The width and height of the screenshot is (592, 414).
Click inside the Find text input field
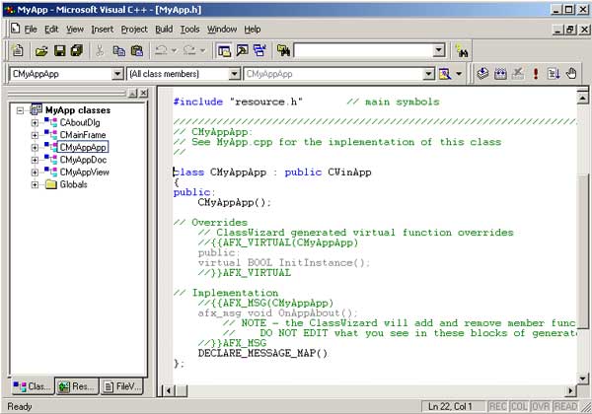[x=363, y=50]
